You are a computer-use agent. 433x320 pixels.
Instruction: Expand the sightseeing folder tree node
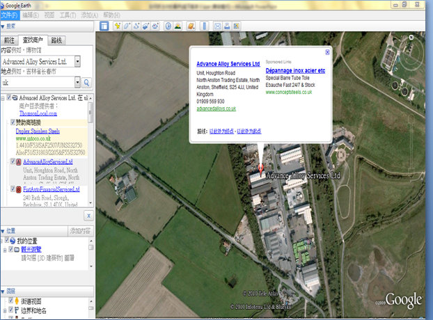coord(5,250)
